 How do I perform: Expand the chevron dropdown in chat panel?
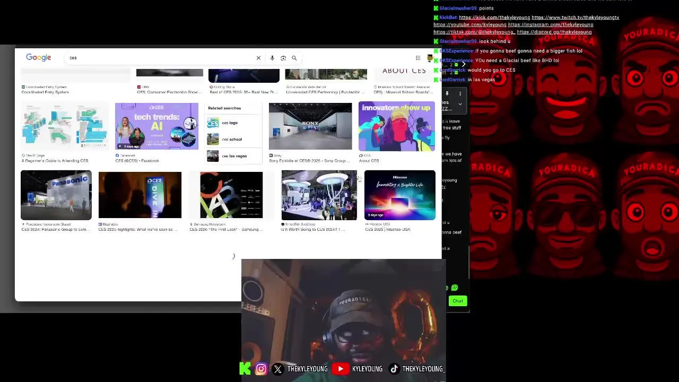click(460, 104)
